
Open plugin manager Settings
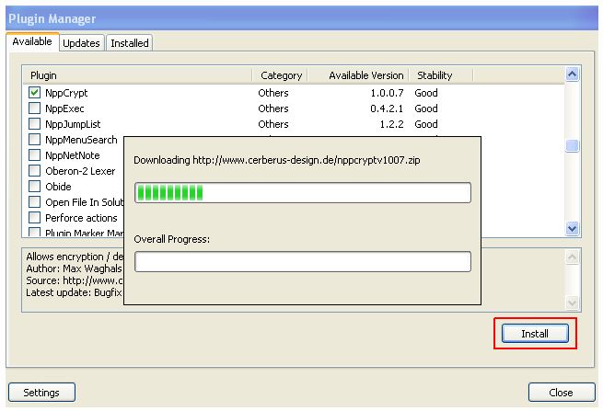point(41,393)
